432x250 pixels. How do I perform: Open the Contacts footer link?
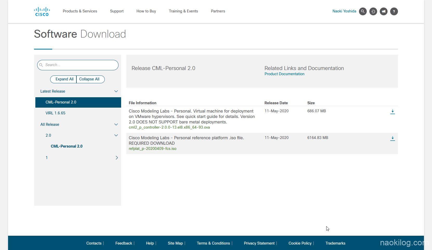coord(94,243)
